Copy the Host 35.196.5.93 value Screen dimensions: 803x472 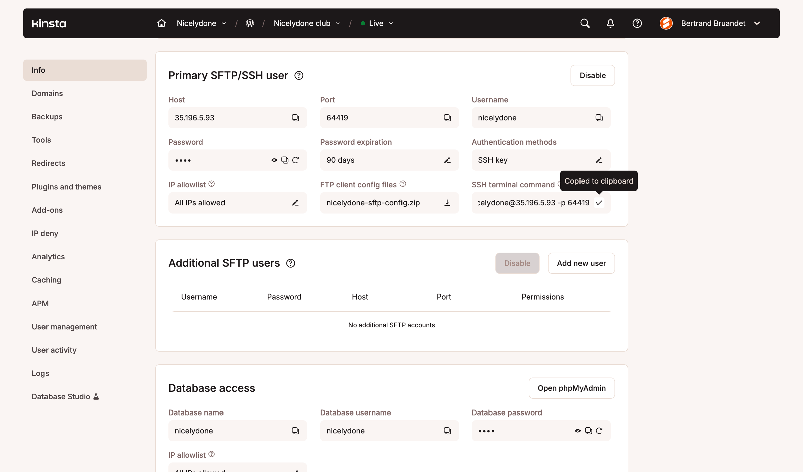pos(295,118)
